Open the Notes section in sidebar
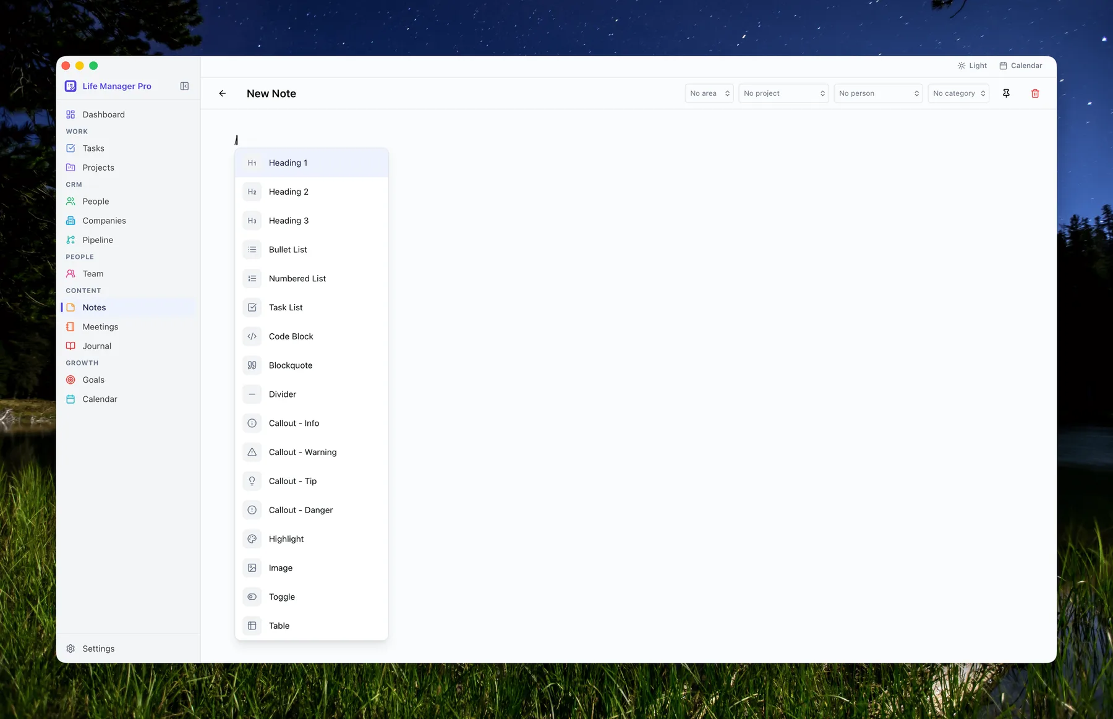This screenshot has height=719, width=1113. pyautogui.click(x=128, y=308)
